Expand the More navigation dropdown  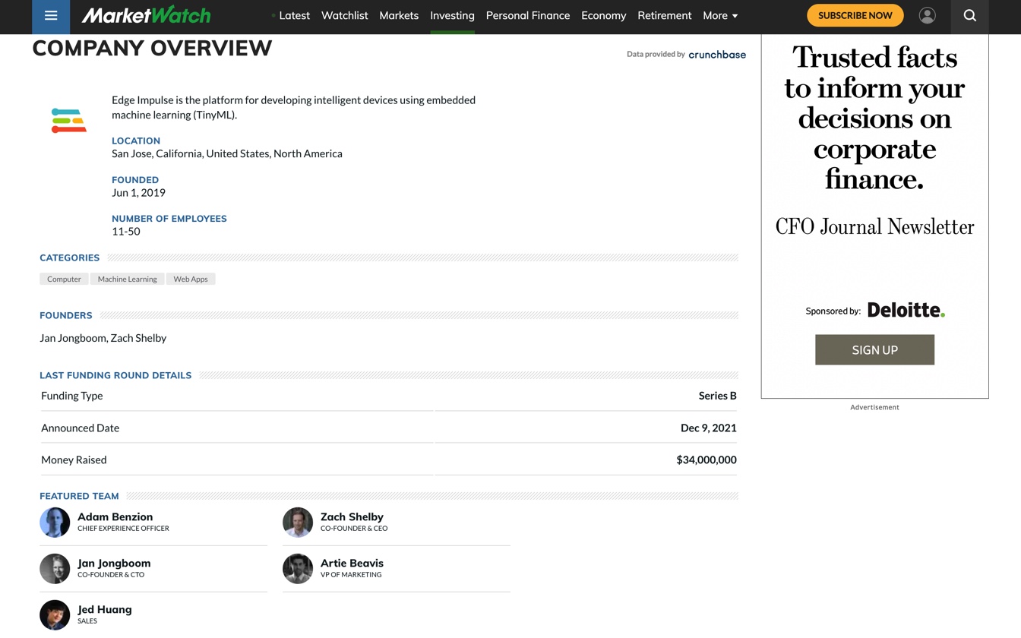tap(719, 15)
